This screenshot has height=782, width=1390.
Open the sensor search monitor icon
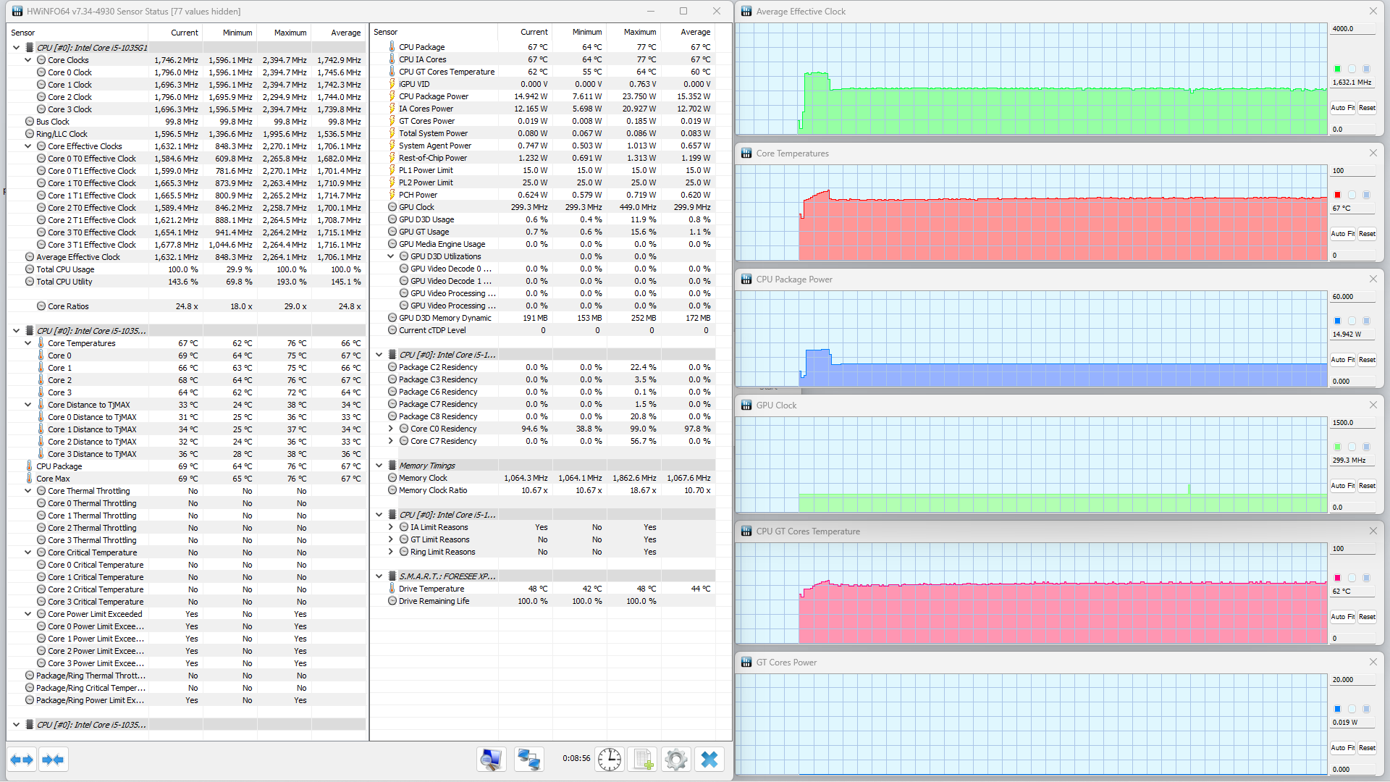pos(491,760)
